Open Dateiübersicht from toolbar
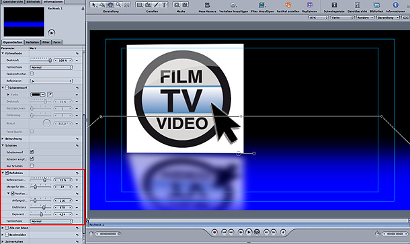The image size is (410, 244). (x=357, y=5)
